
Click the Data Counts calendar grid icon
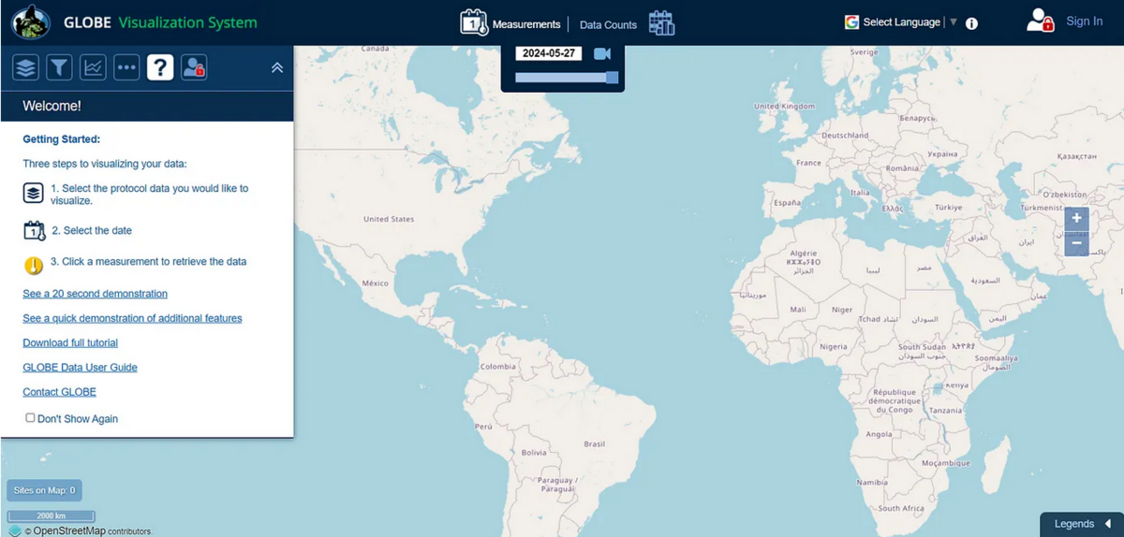661,22
